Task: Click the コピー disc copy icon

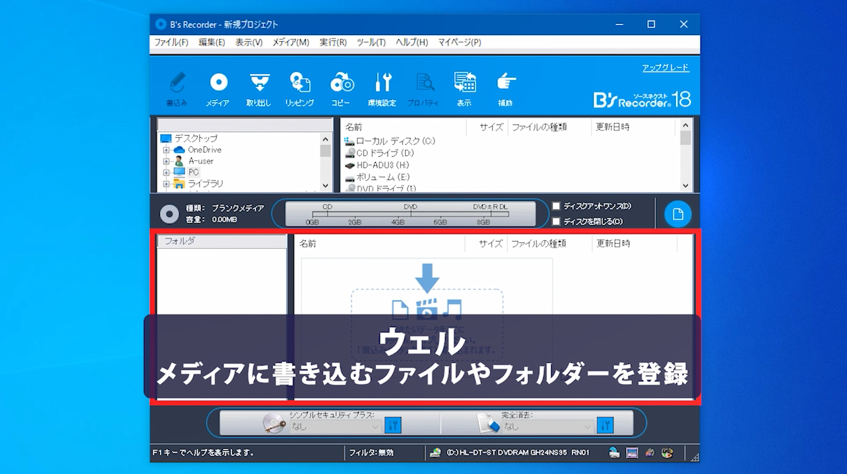Action: point(341,88)
